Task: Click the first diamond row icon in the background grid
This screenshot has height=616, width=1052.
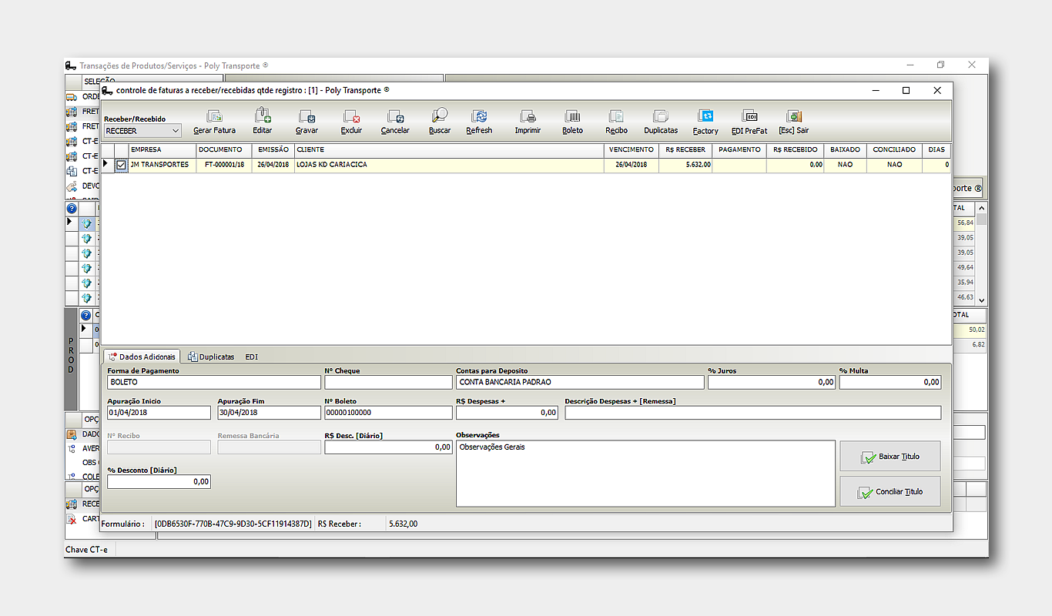Action: (x=87, y=223)
